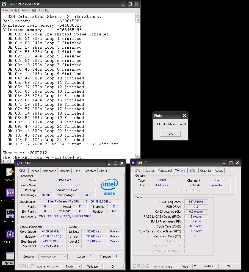Select the setfsb.exe PLL SET icon
This screenshot has height=272, width=249.
(x=10, y=214)
